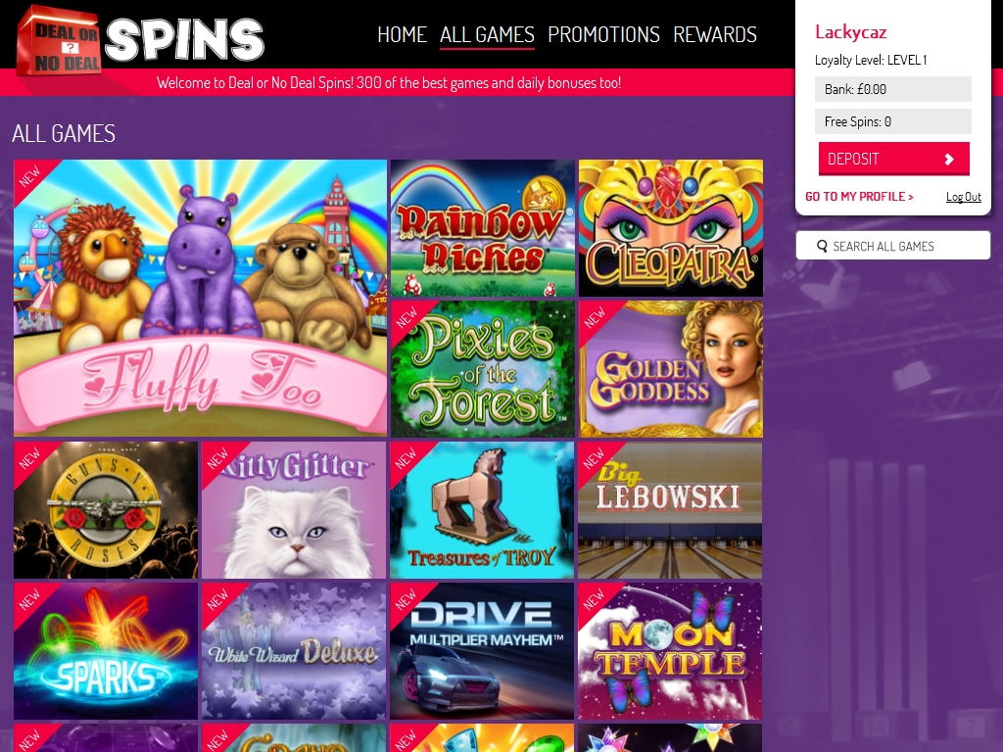The image size is (1003, 752).
Task: Open the Promotions page
Action: click(x=603, y=34)
